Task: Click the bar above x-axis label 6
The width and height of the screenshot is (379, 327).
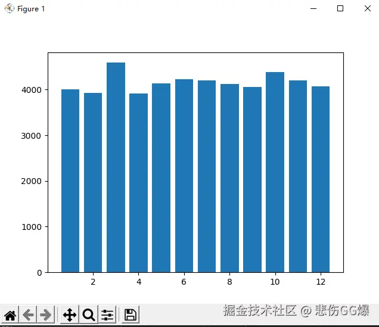Action: coord(184,176)
